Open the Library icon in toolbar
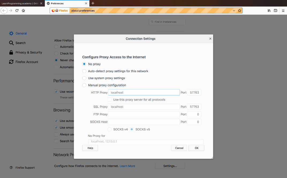Image resolution: width=287 pixels, height=178 pixels. pos(269,10)
